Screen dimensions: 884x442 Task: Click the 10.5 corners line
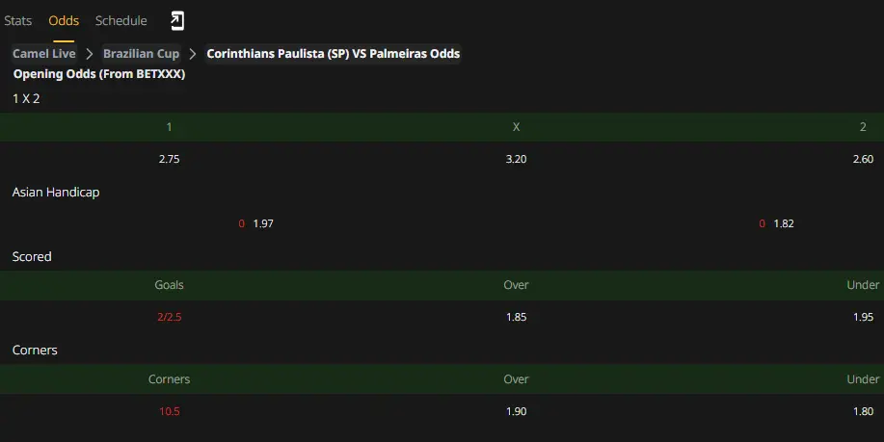169,411
